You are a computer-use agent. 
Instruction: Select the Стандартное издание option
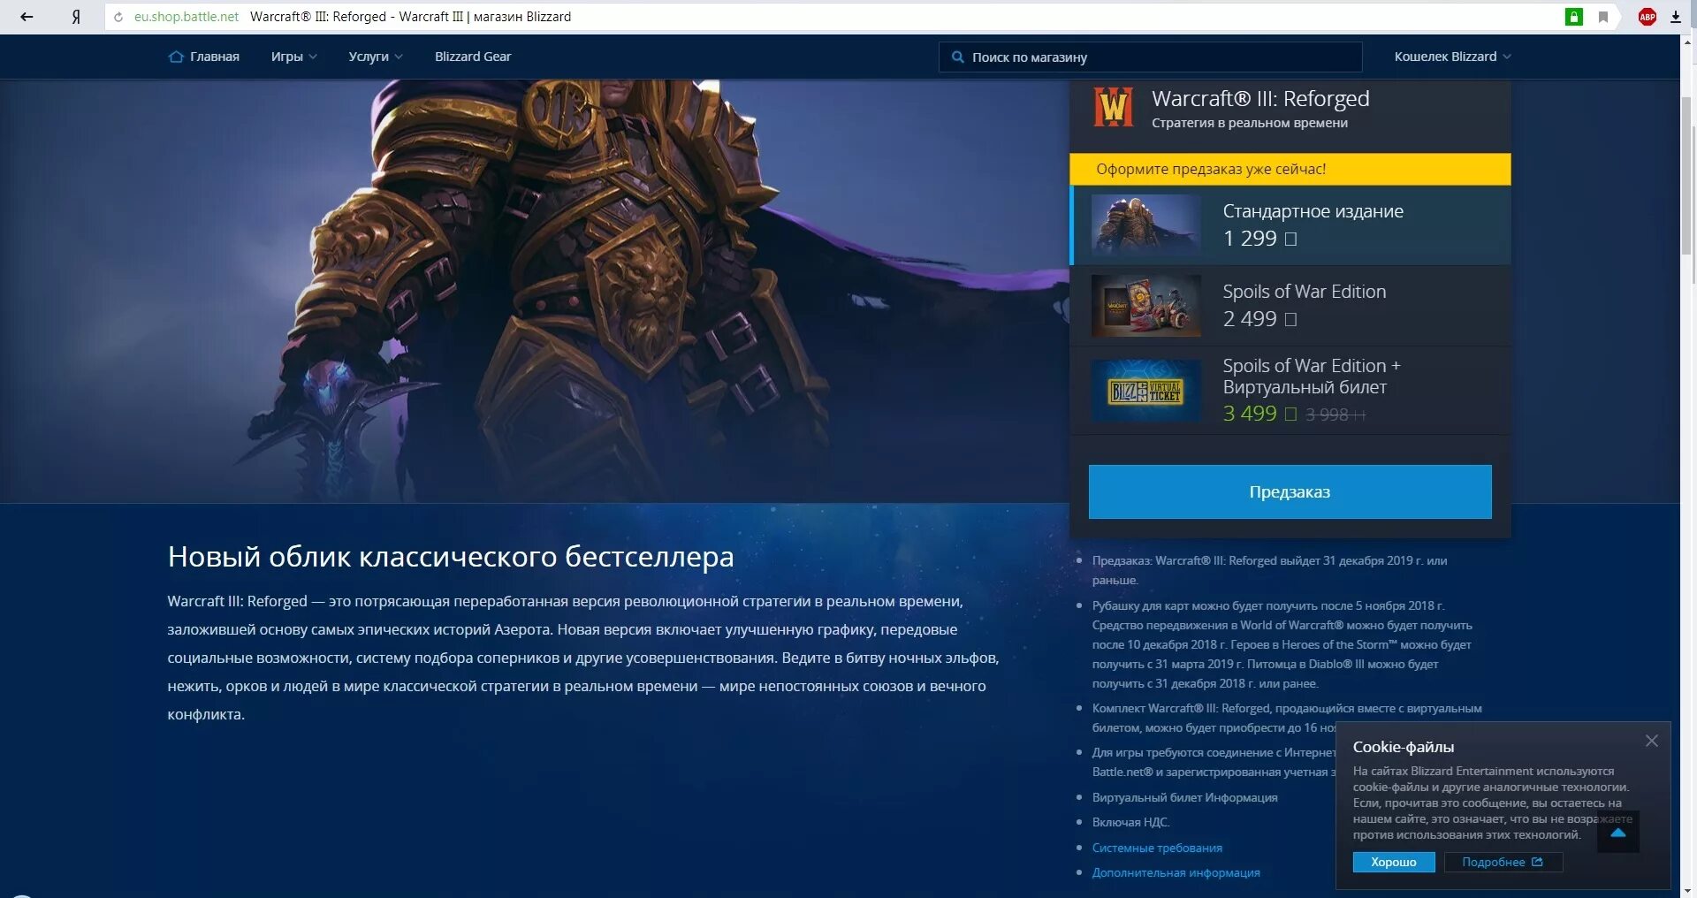1290,224
